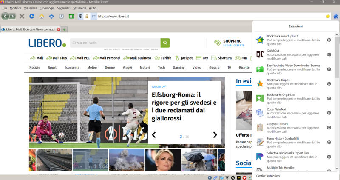Click the Bookmarks Organizer icon

(x=260, y=98)
